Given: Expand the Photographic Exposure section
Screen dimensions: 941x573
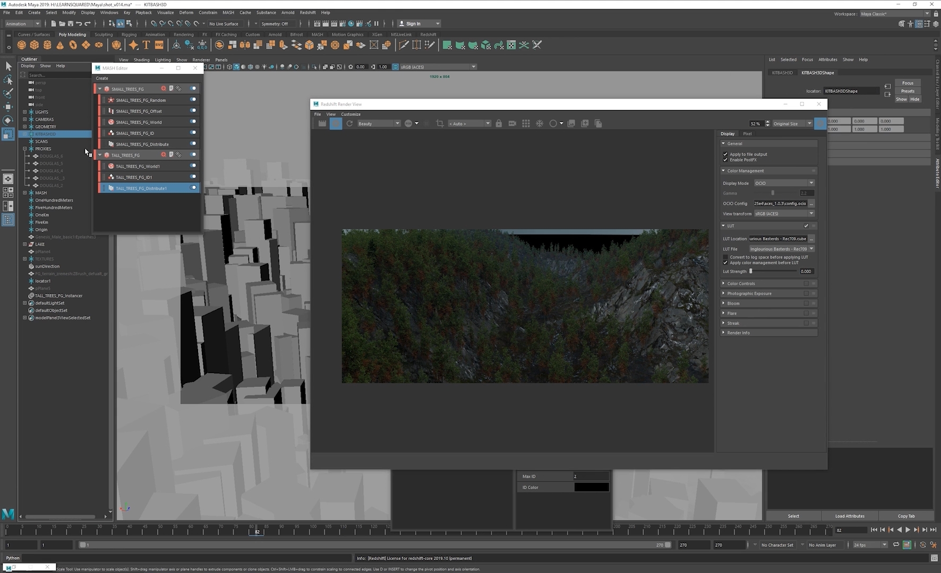Looking at the screenshot, I should pos(749,293).
